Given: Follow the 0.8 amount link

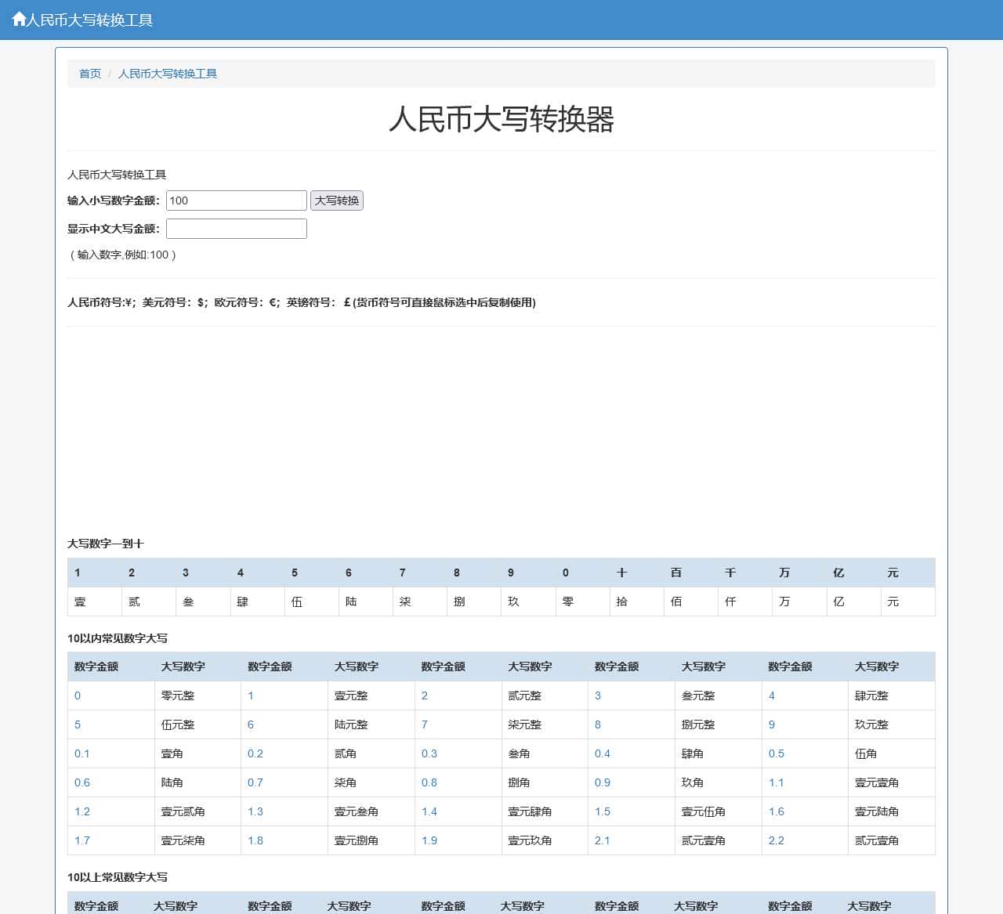Looking at the screenshot, I should (x=429, y=782).
